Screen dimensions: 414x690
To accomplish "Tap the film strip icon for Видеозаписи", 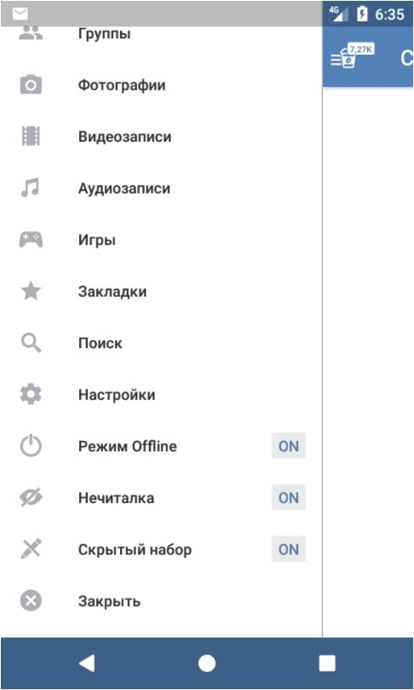I will [31, 136].
